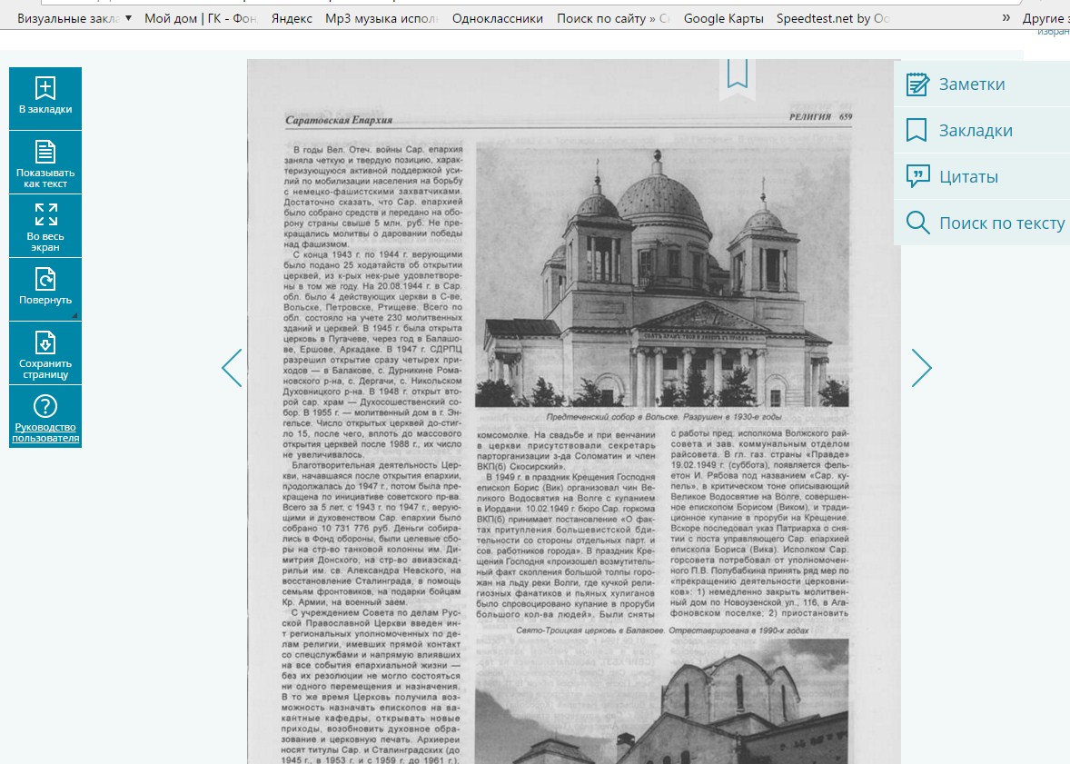Click the 'В закладки' add bookmark icon
This screenshot has height=764, width=1070.
(45, 89)
